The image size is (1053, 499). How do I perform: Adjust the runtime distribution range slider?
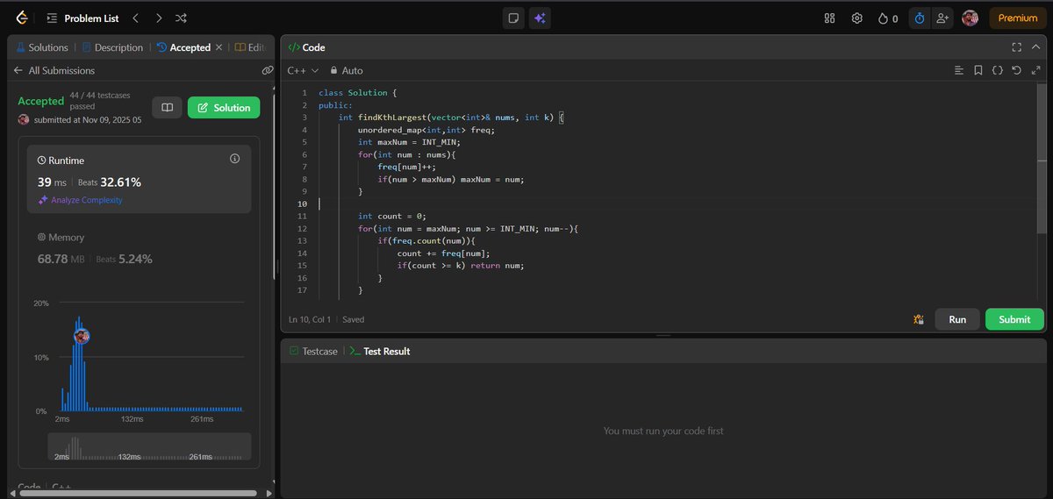[149, 446]
